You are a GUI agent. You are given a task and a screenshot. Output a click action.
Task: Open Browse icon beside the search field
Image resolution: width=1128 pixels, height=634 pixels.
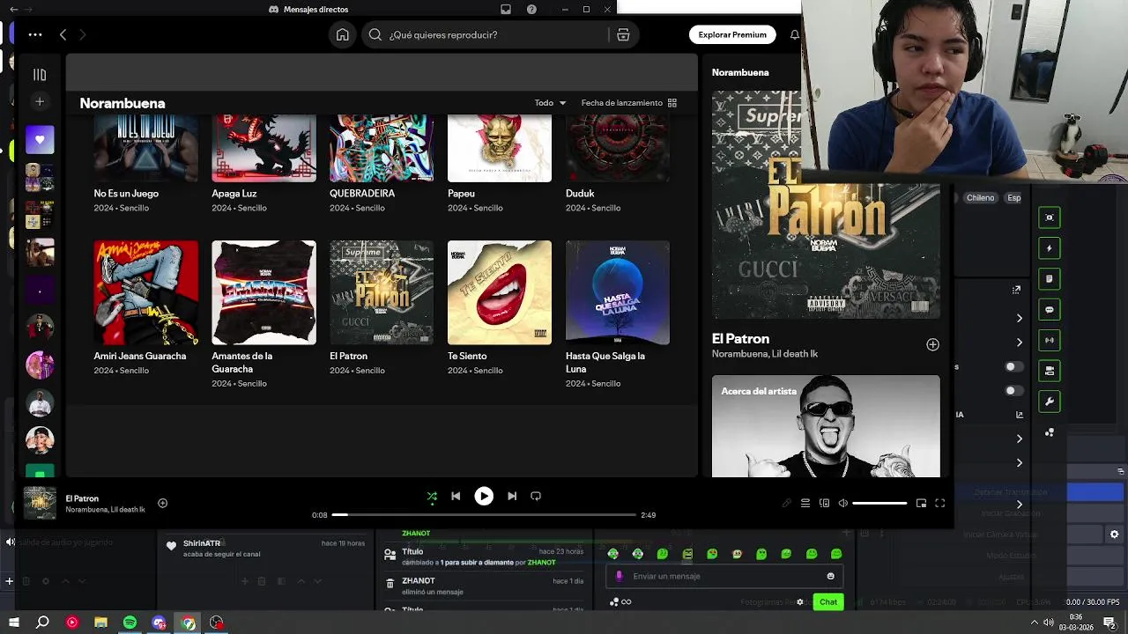(623, 34)
